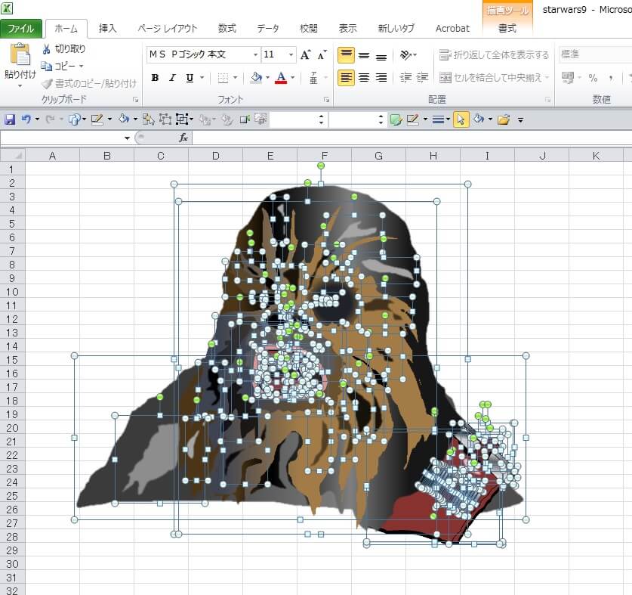632x595 pixels.
Task: Click the decrease indent icon
Action: 405,78
